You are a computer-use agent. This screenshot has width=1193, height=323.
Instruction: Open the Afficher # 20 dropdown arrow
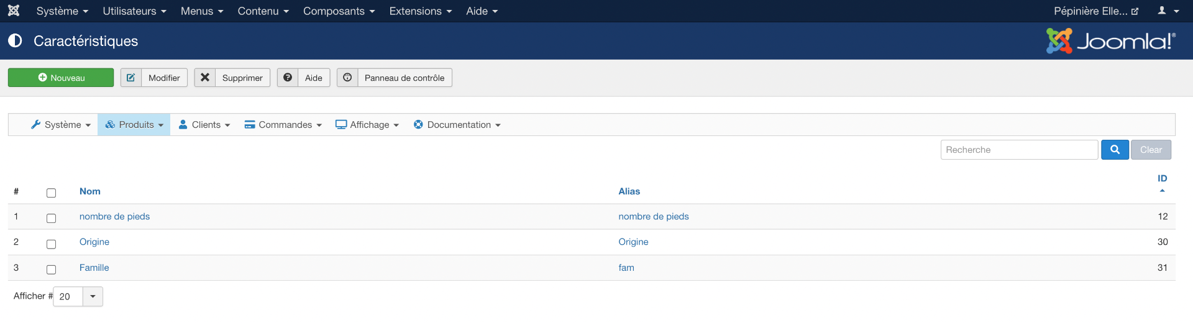click(x=93, y=296)
